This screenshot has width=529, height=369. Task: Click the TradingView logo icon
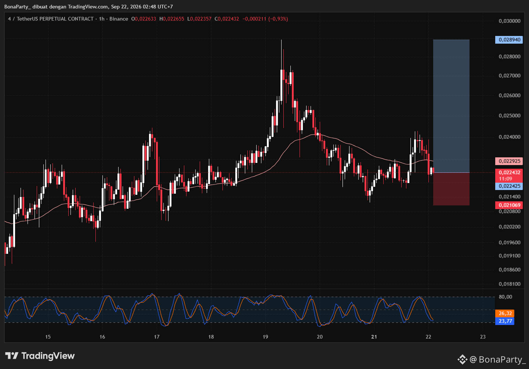tap(12, 356)
